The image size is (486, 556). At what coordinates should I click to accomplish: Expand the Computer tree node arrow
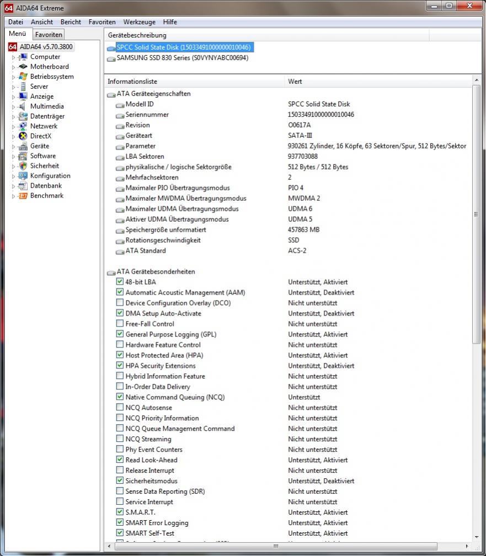point(13,57)
